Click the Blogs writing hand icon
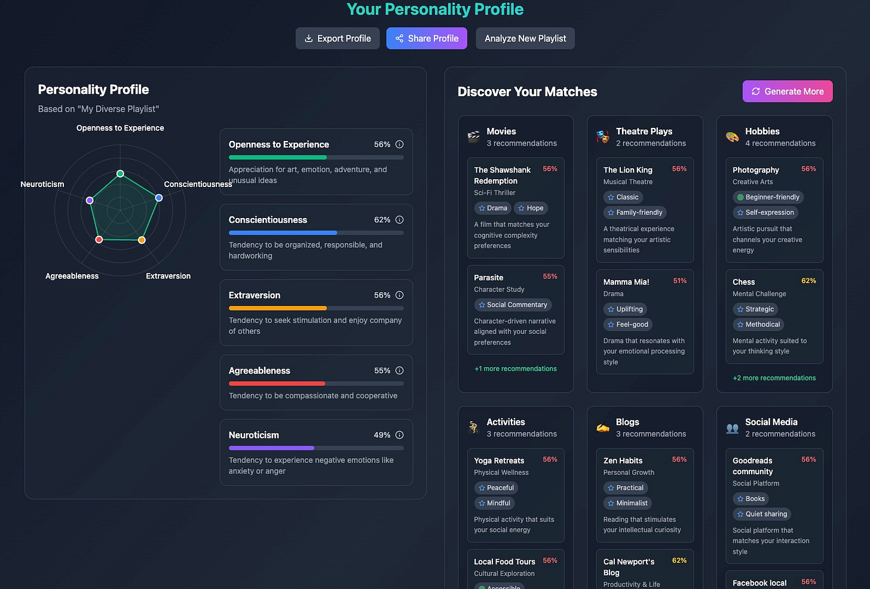Image resolution: width=870 pixels, height=589 pixels. [x=603, y=428]
